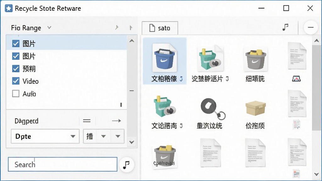Select the Video row text

point(31,81)
